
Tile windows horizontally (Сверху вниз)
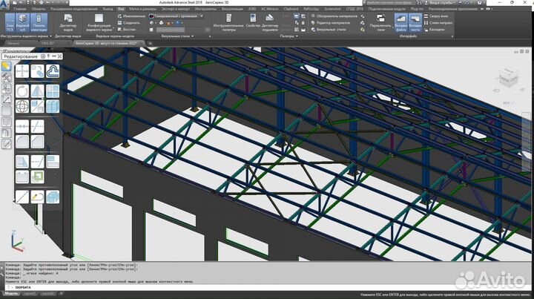(436, 16)
